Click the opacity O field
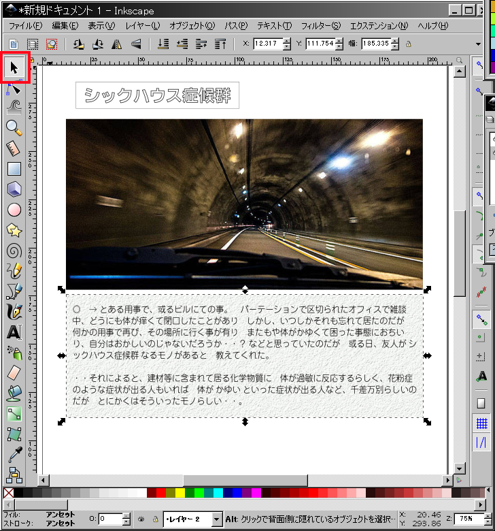The width and height of the screenshot is (495, 531). (x=110, y=519)
